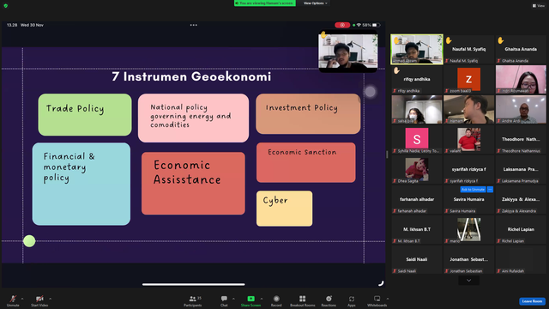Open audio options arrow beside Unmute
The height and width of the screenshot is (309, 549).
(22, 299)
